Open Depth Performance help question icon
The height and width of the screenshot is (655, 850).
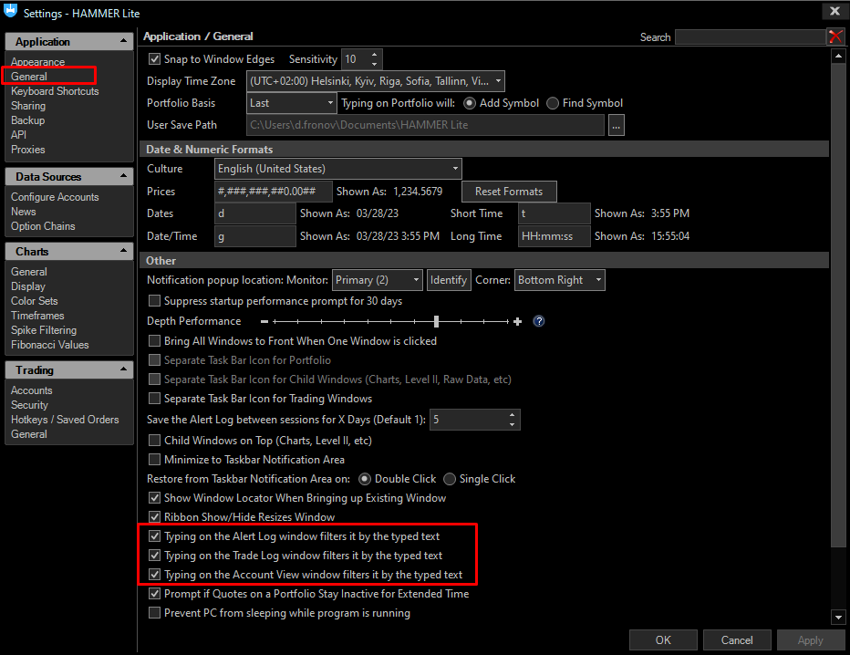tap(538, 321)
